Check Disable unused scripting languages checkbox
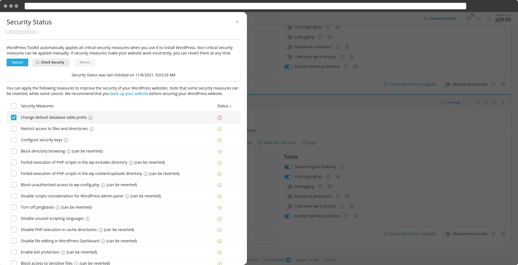The width and height of the screenshot is (518, 265). [x=14, y=218]
